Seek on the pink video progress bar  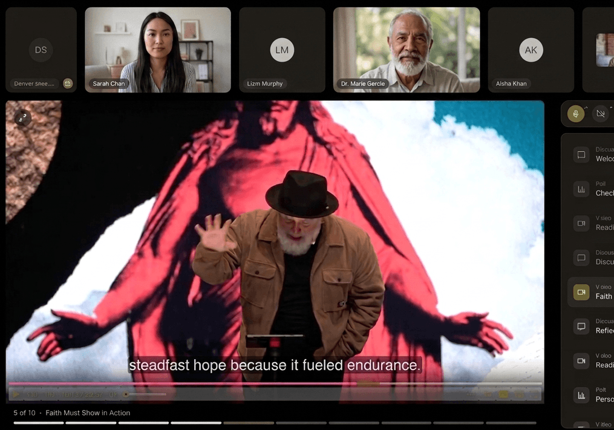pos(275,384)
